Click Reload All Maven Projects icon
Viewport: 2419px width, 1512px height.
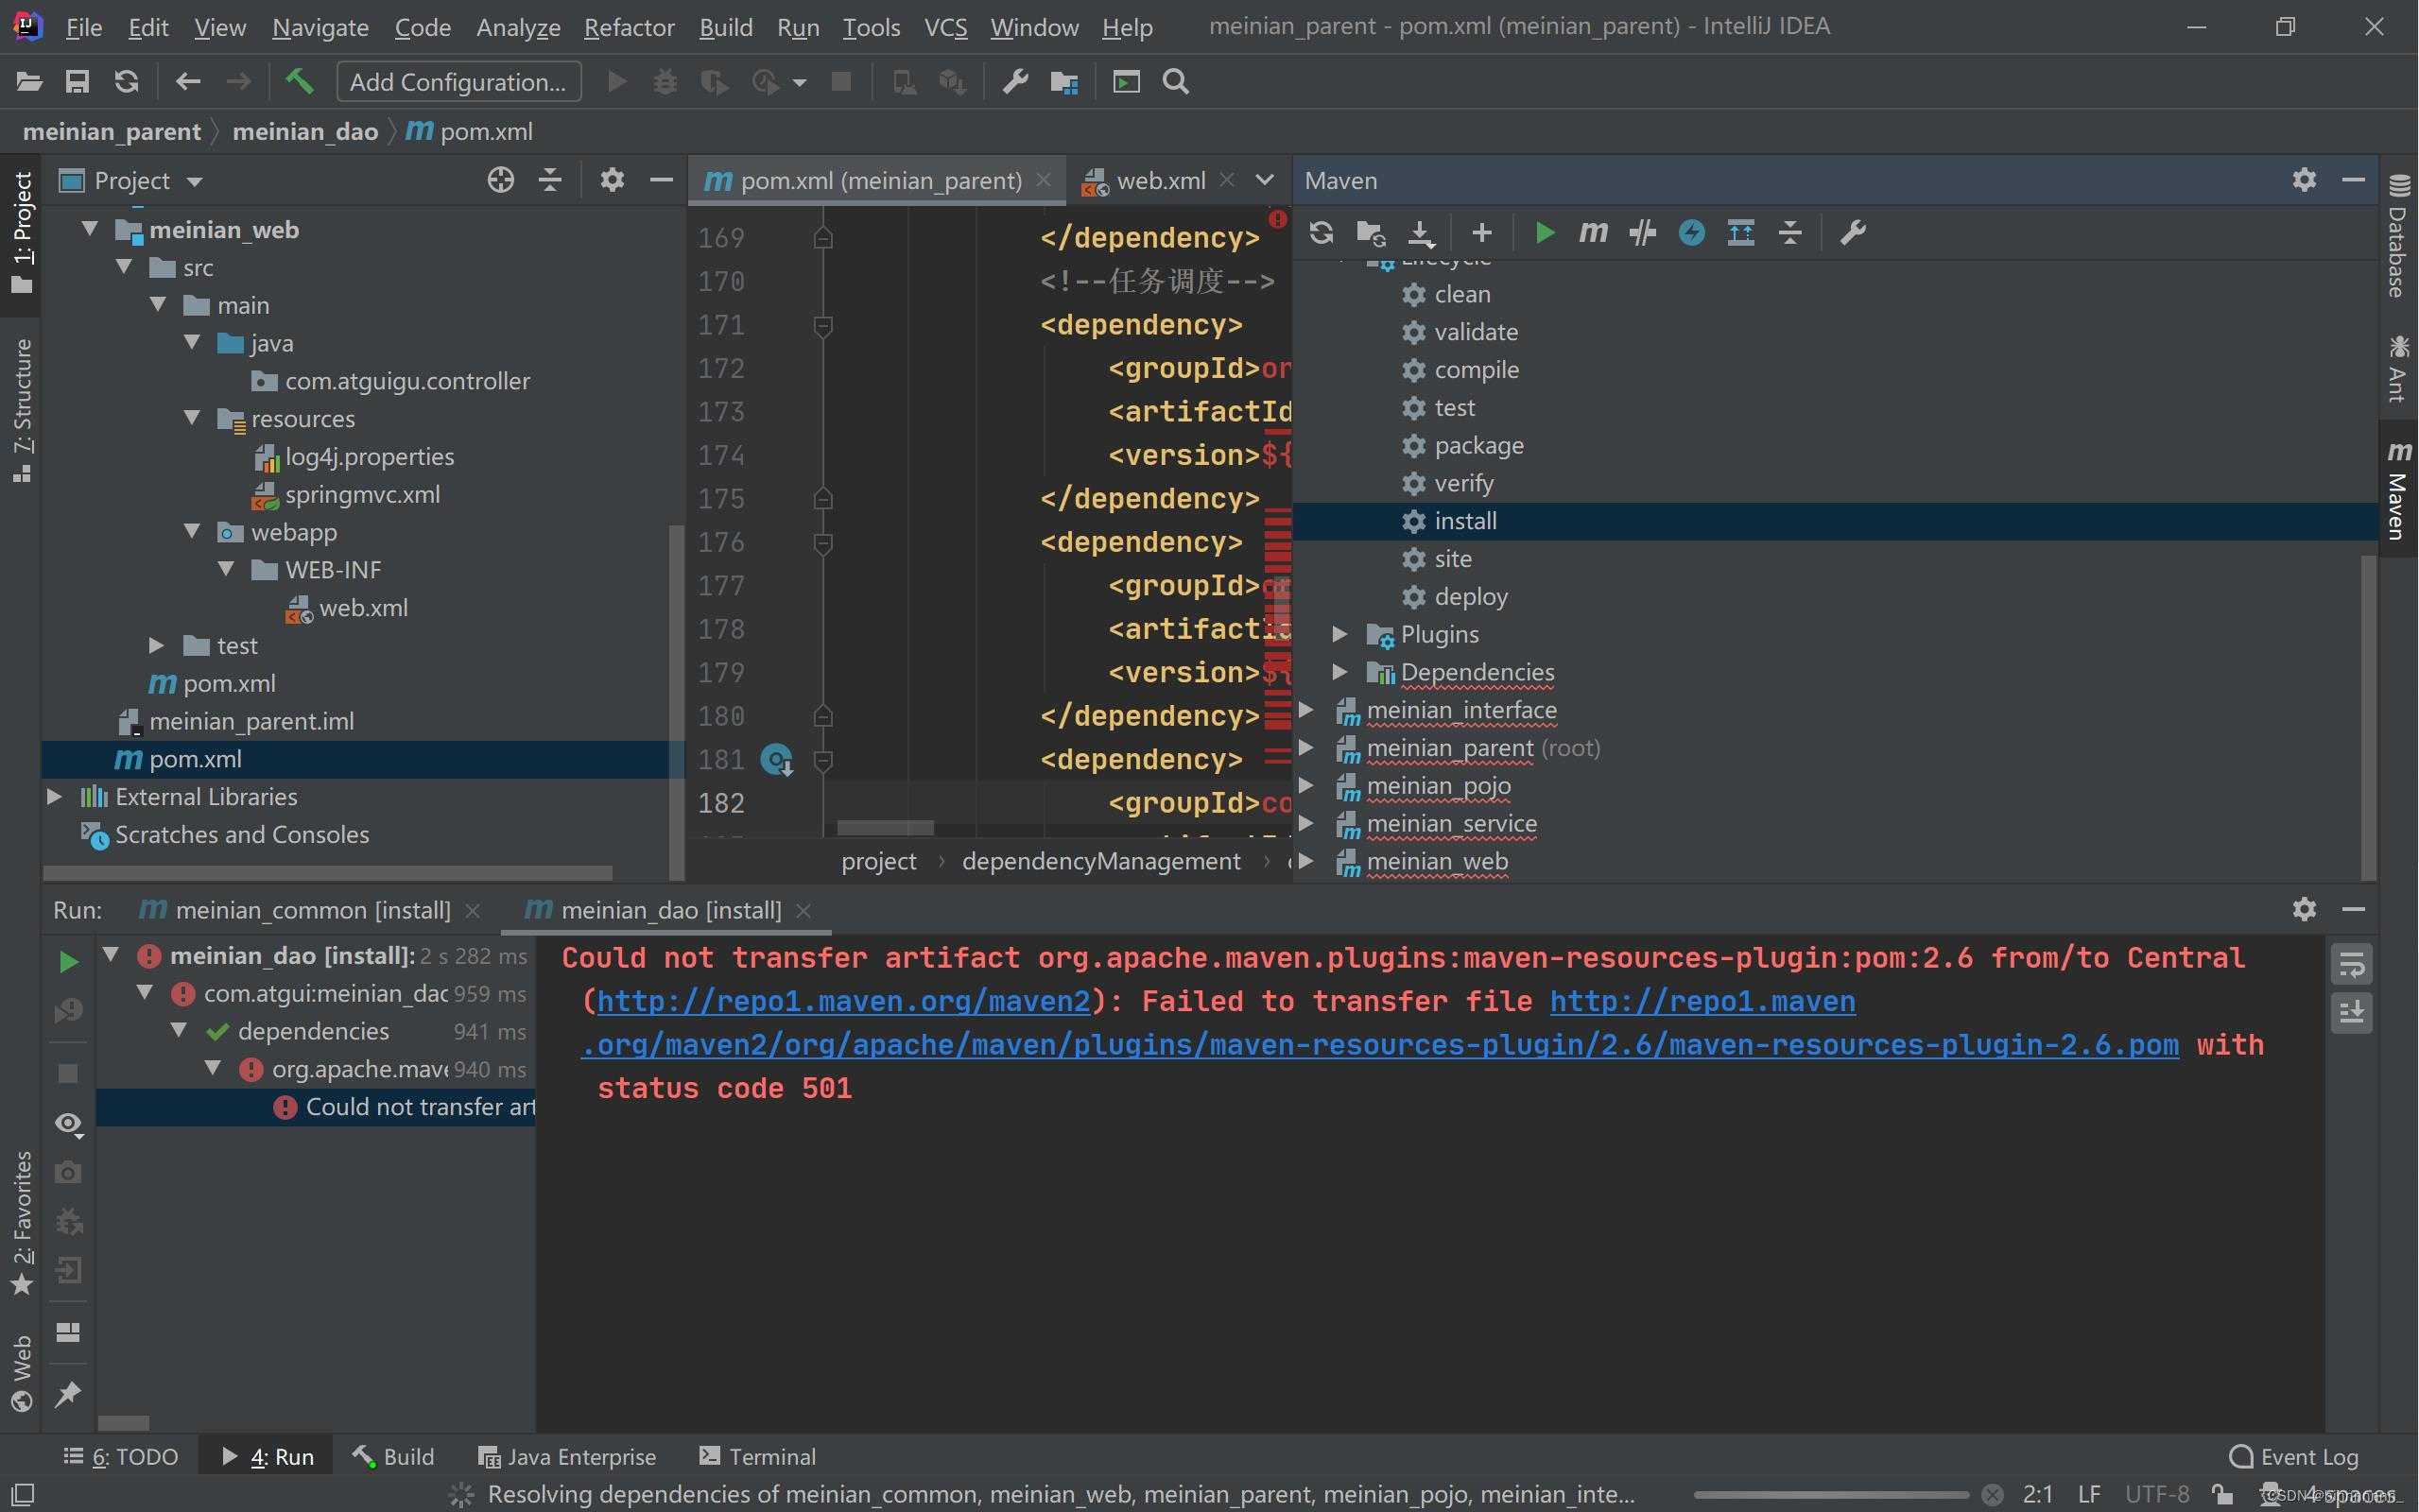tap(1321, 233)
